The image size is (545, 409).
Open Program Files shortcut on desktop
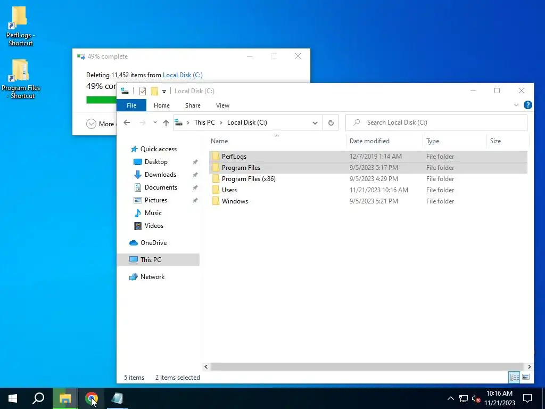[x=21, y=79]
